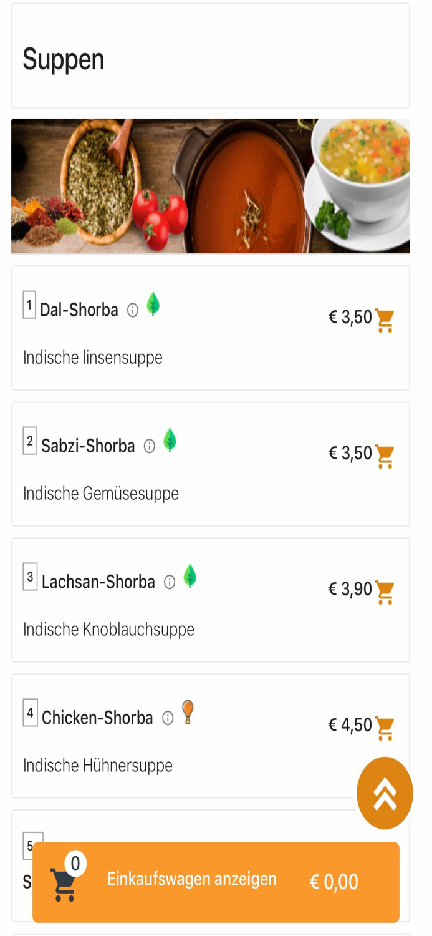Open info details for Chicken-Shorba

(168, 718)
